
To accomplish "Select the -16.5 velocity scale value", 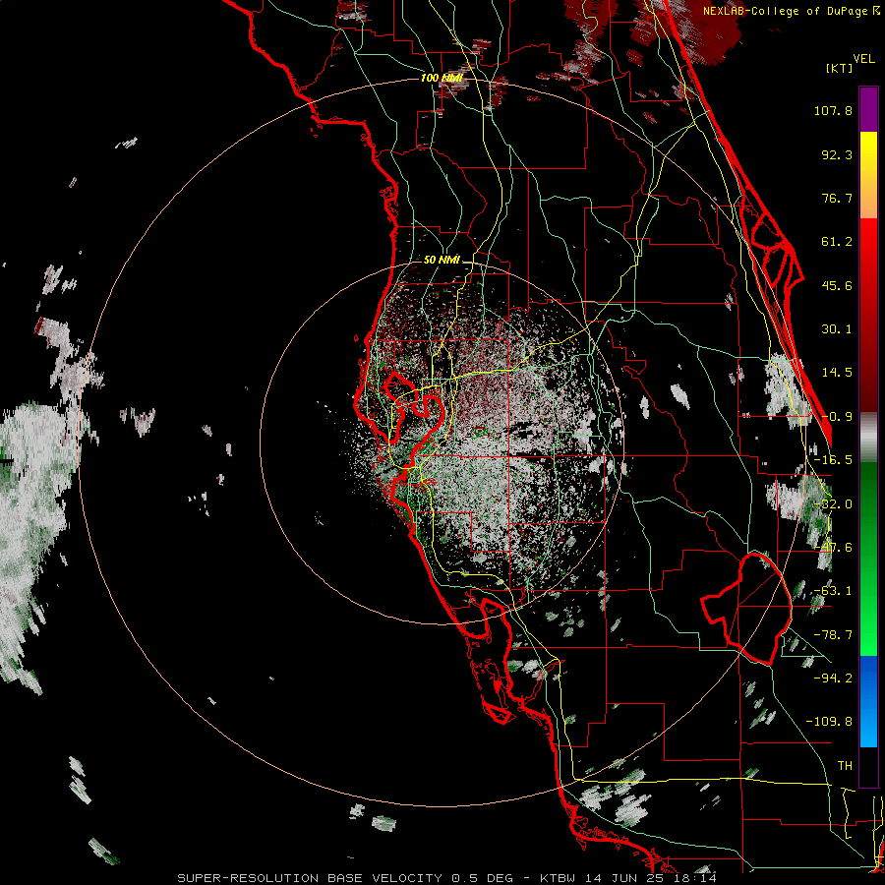I will (x=833, y=460).
